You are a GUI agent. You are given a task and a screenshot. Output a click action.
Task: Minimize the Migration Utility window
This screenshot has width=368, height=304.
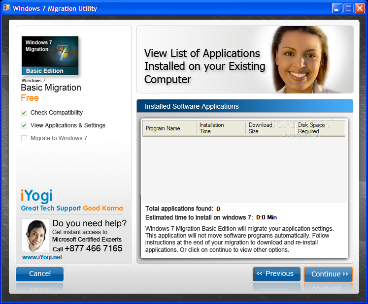pos(337,8)
